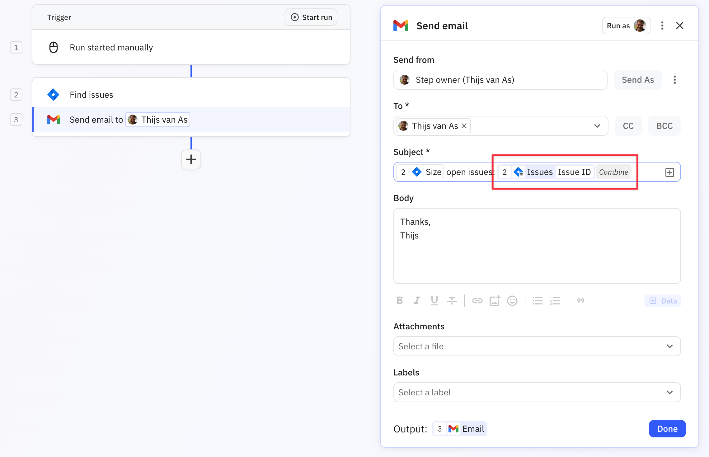Open Send from field more options
Viewport: 709px width, 457px height.
coord(674,80)
